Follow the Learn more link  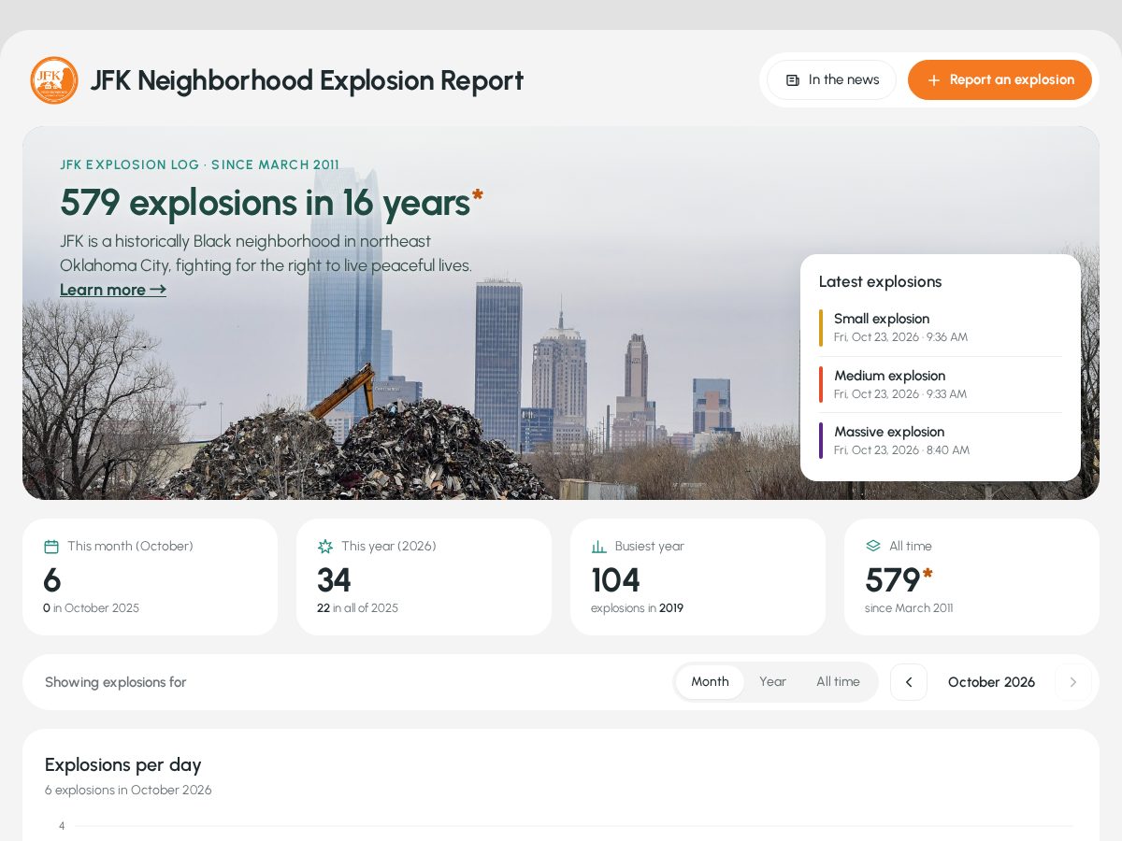coord(113,290)
